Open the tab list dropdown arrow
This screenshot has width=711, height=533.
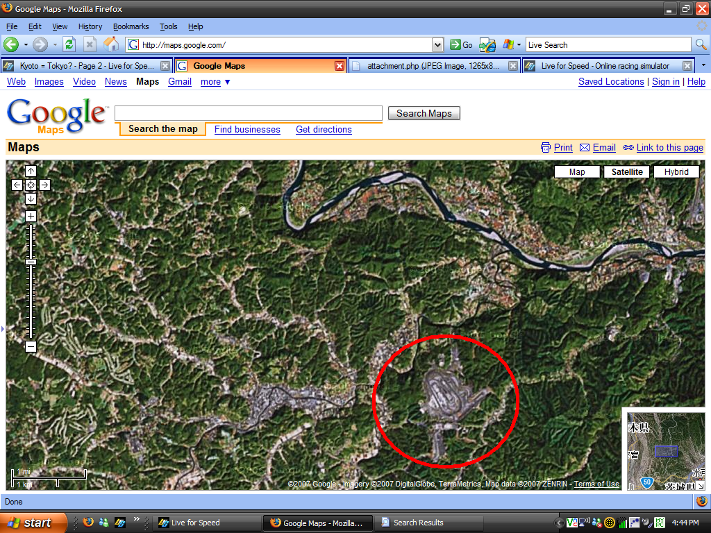pos(703,65)
